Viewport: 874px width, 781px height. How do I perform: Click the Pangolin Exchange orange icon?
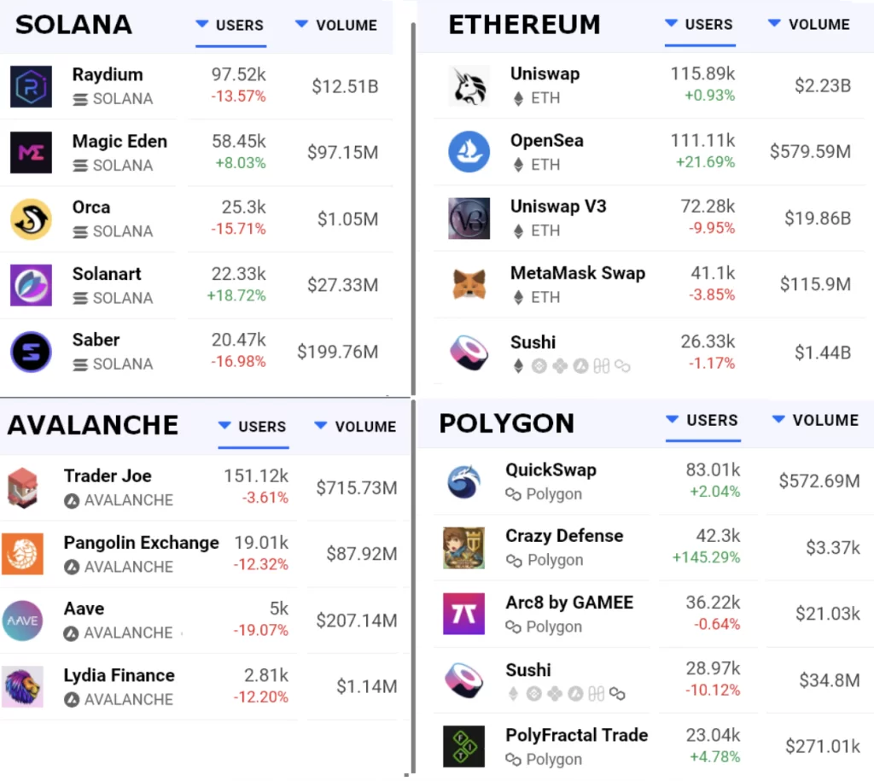point(22,554)
